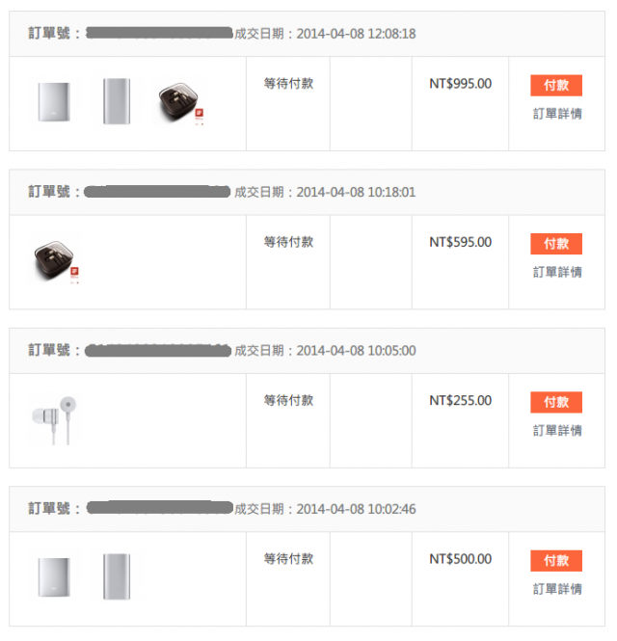Click the redacted order number of the 12:08:18 order

point(159,33)
